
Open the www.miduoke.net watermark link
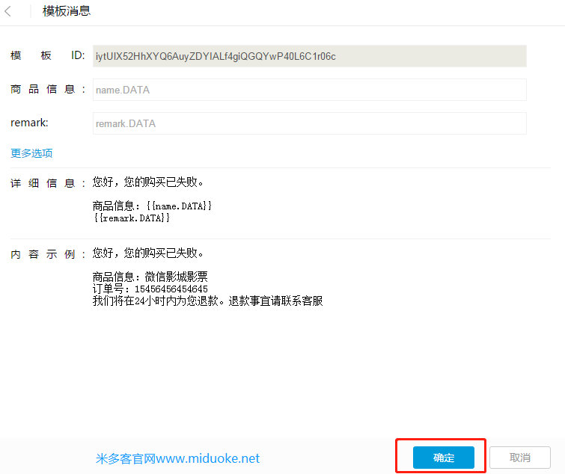178,458
